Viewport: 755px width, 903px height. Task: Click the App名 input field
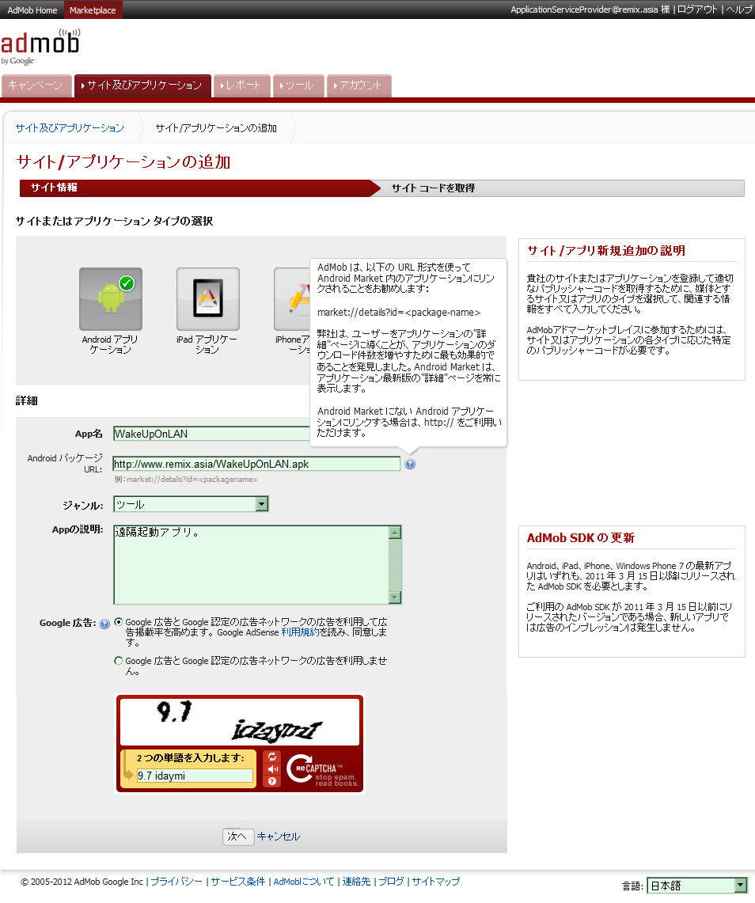click(x=212, y=434)
